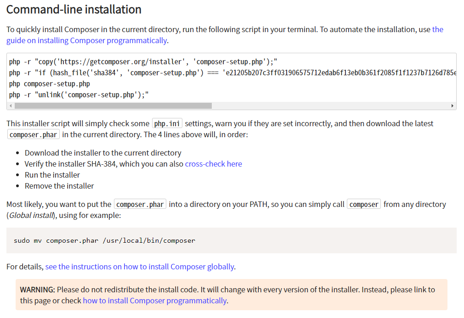464x318 pixels.
Task: Click the 'WARNING:' bold label
Action: pyautogui.click(x=38, y=290)
